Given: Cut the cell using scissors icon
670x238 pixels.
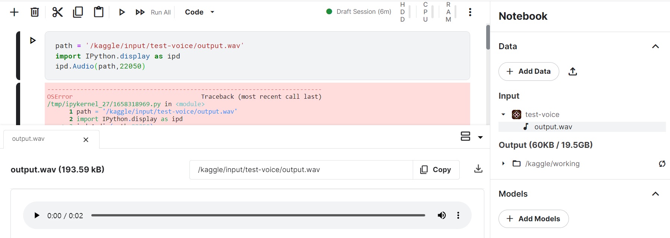Looking at the screenshot, I should tap(57, 12).
